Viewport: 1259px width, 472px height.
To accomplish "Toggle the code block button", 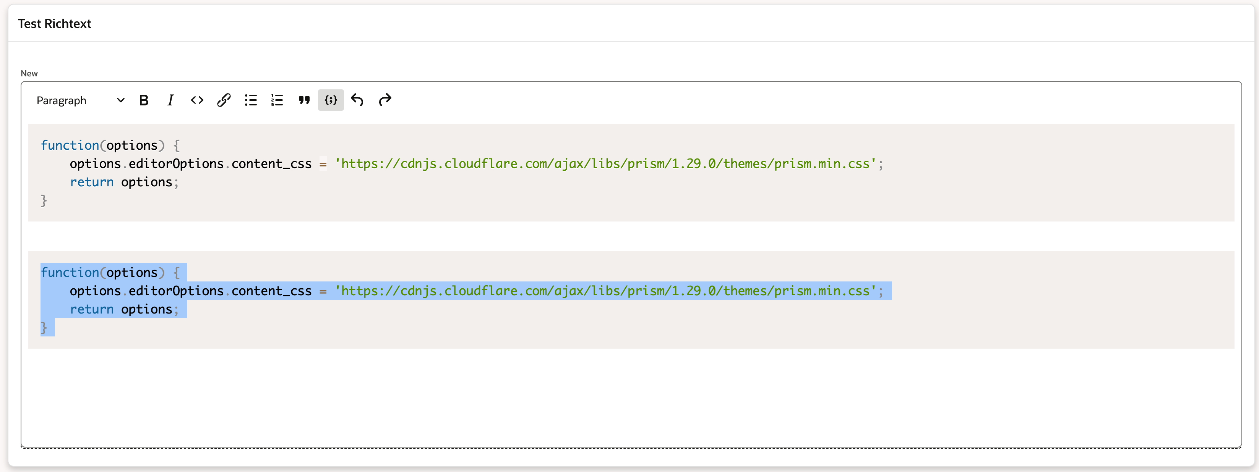I will pyautogui.click(x=331, y=100).
